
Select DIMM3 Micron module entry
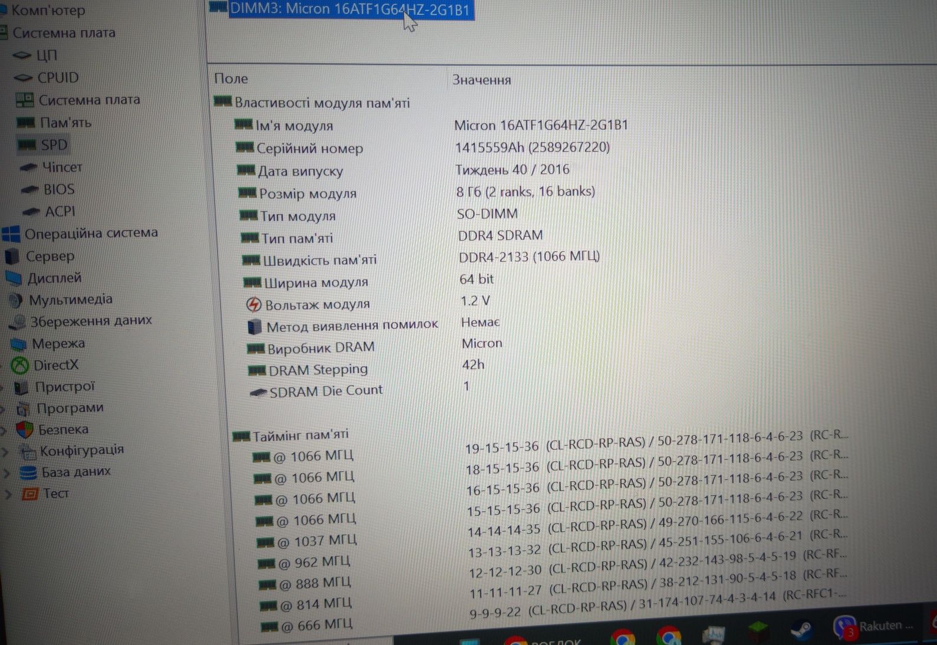(x=341, y=9)
